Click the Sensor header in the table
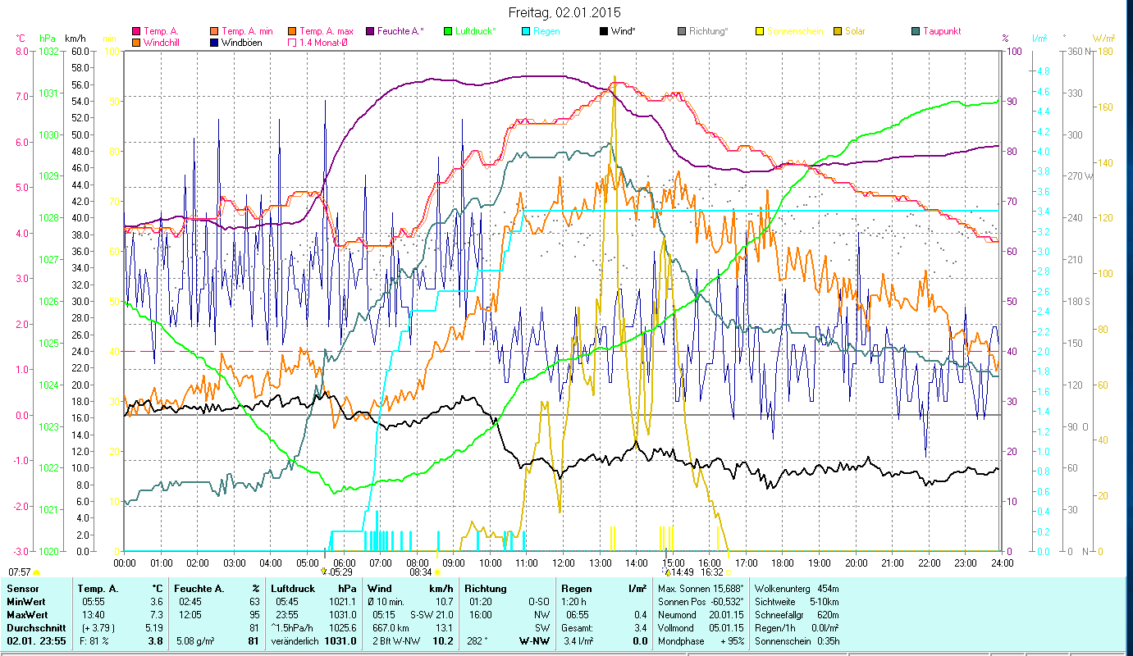 tap(21, 589)
